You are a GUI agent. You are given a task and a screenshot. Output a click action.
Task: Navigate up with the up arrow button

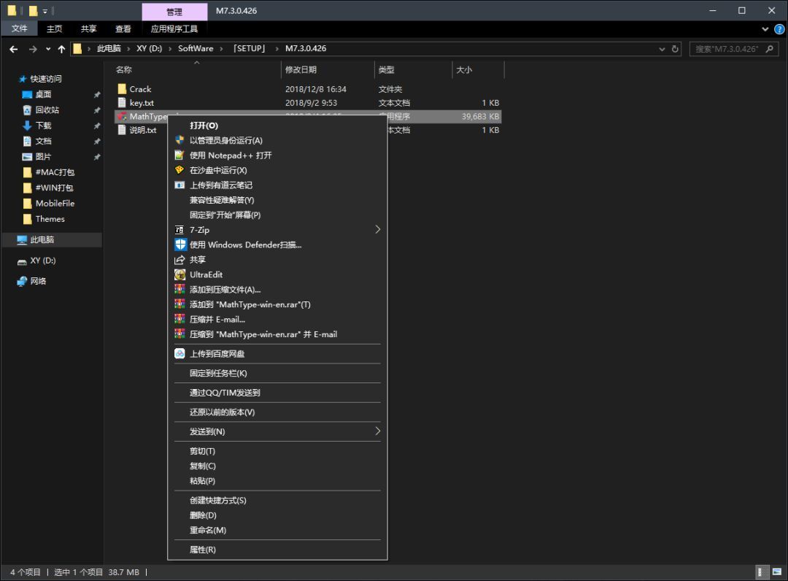click(x=61, y=49)
